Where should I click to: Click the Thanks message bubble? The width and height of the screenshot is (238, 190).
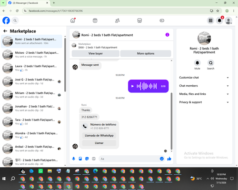point(86,110)
